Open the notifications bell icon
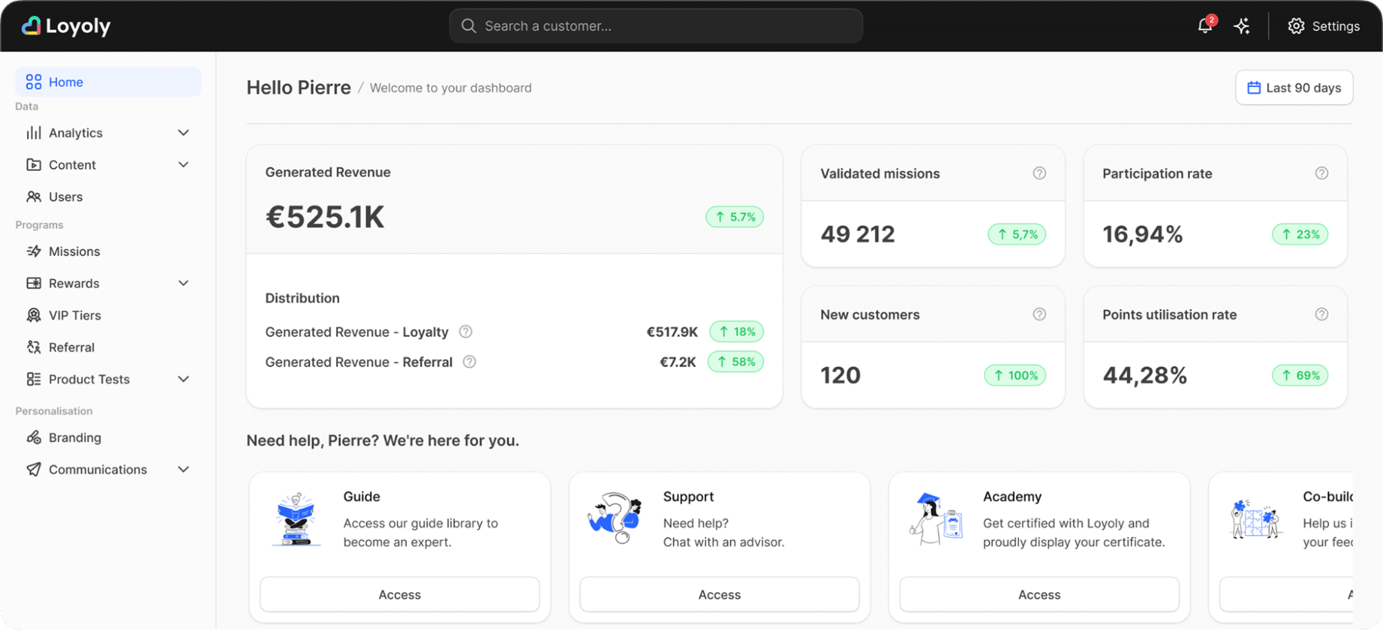Image resolution: width=1383 pixels, height=630 pixels. 1205,26
